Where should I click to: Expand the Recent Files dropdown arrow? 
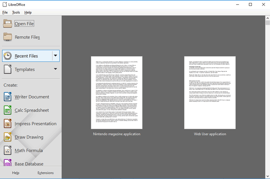56,56
